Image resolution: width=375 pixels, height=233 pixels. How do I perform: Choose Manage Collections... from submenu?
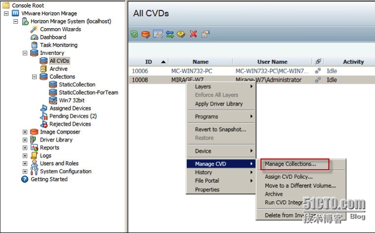point(301,164)
